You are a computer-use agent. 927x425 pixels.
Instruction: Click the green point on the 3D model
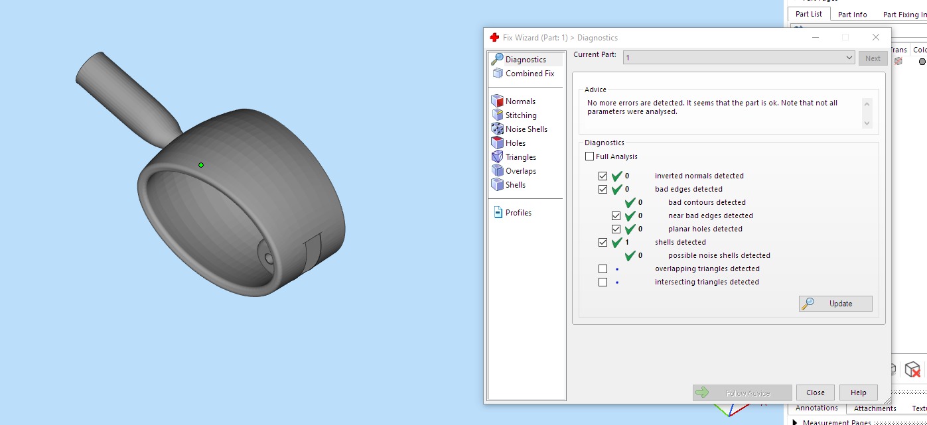pyautogui.click(x=201, y=165)
